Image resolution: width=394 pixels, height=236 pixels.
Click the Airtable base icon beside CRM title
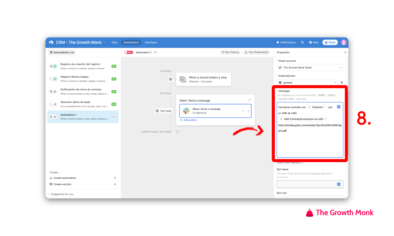click(x=51, y=42)
